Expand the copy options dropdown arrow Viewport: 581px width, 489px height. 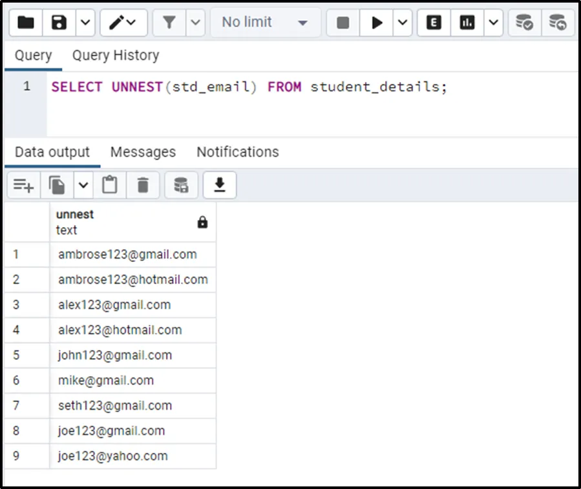point(83,186)
